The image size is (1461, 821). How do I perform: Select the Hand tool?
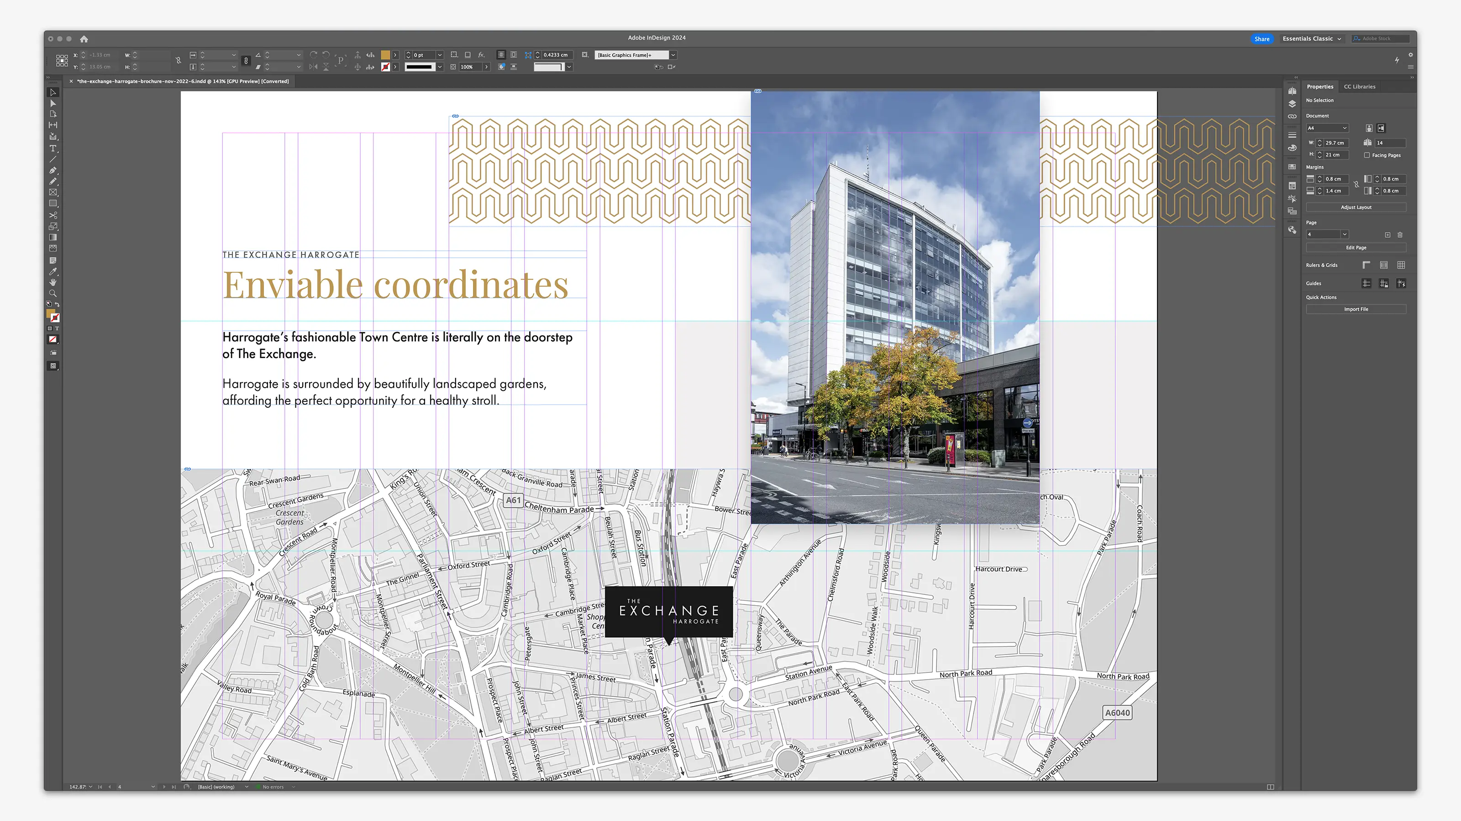(53, 282)
